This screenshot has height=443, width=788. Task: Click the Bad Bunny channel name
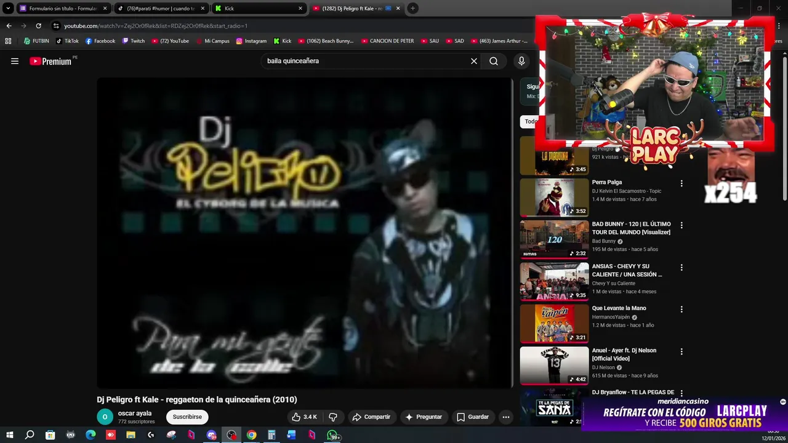coord(604,241)
